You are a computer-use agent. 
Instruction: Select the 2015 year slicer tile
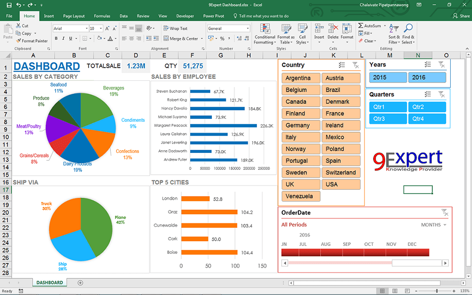[x=388, y=76]
